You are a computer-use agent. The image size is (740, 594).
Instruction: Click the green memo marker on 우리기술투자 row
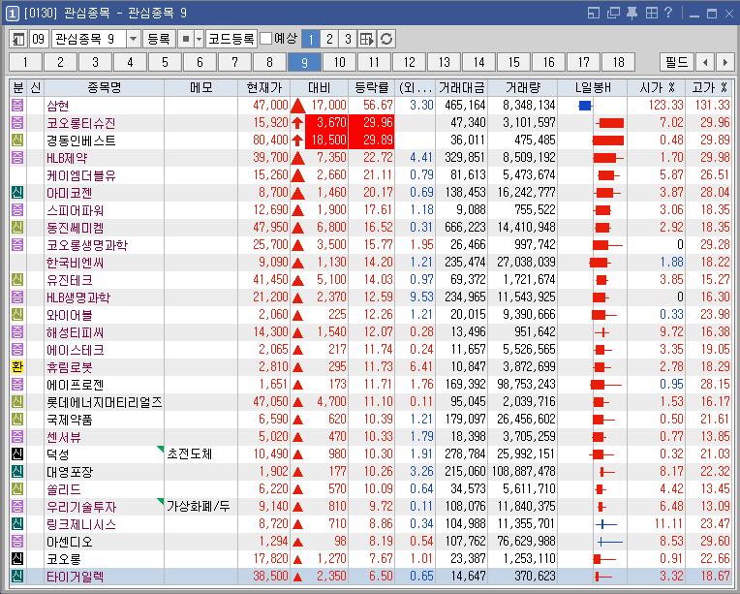click(161, 501)
